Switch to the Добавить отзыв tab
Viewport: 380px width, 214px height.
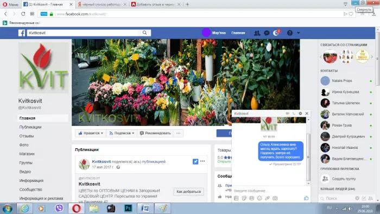tap(156, 4)
